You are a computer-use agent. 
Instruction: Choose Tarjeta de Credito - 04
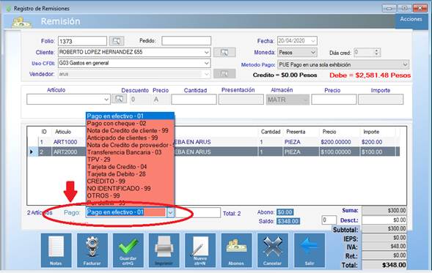[130, 167]
